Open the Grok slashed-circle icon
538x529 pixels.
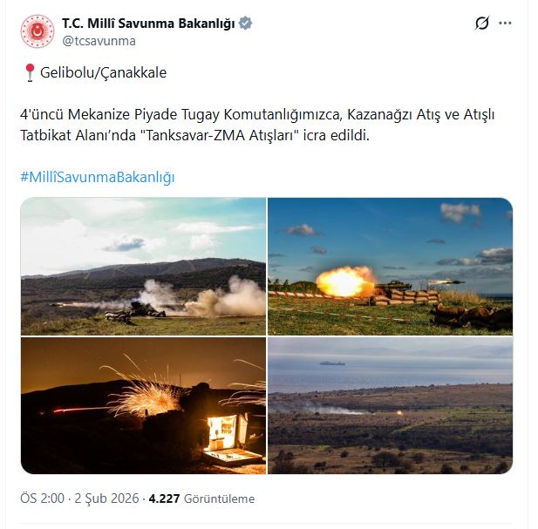pos(482,24)
